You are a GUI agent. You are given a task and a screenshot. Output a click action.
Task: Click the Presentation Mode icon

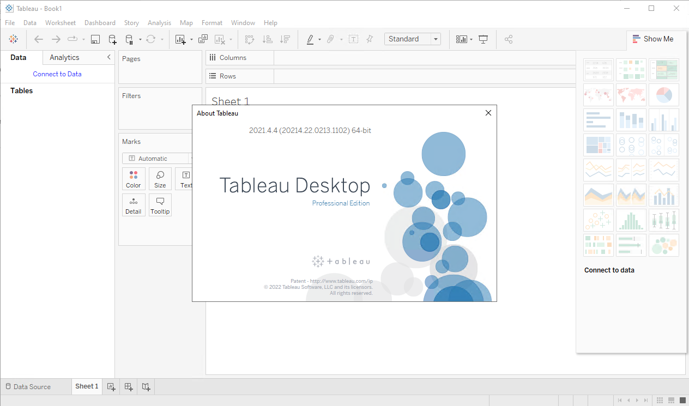pos(483,39)
